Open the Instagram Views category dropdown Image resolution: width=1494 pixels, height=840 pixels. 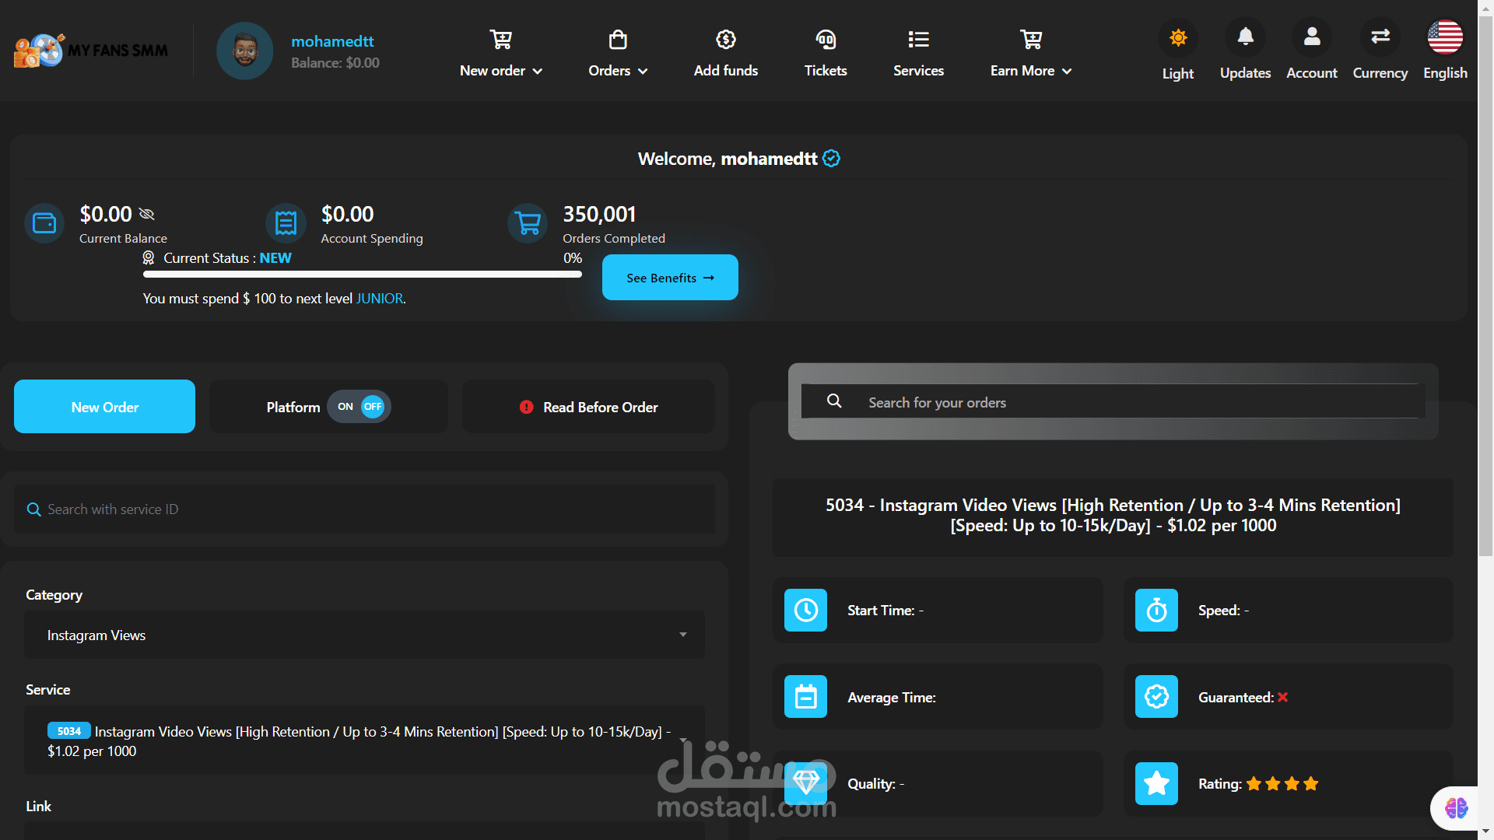point(364,635)
